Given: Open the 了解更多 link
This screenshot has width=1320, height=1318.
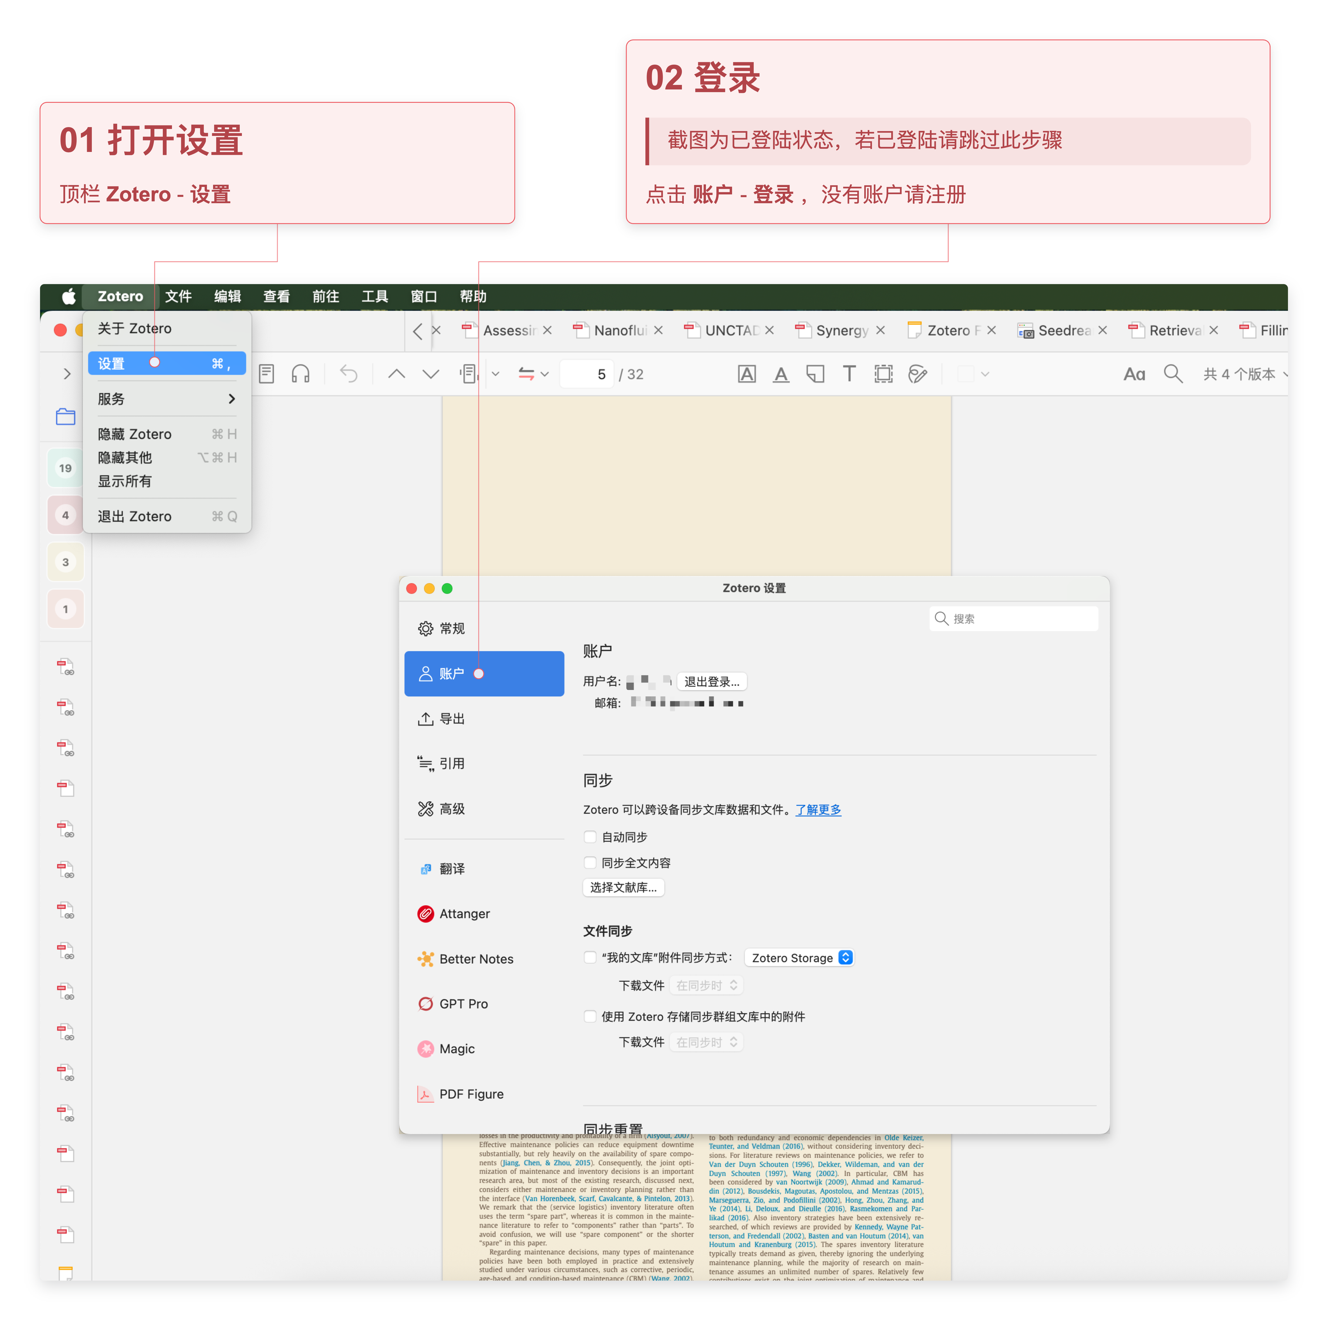Looking at the screenshot, I should coord(818,810).
